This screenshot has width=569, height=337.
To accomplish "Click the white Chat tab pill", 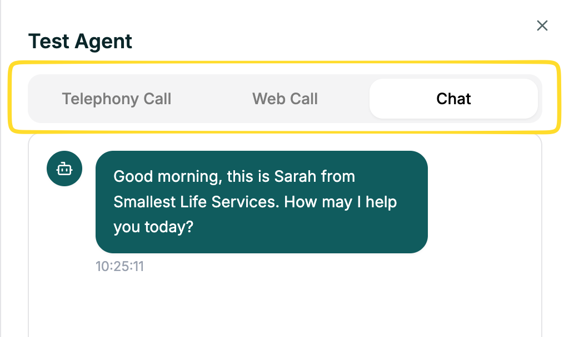I will click(453, 99).
